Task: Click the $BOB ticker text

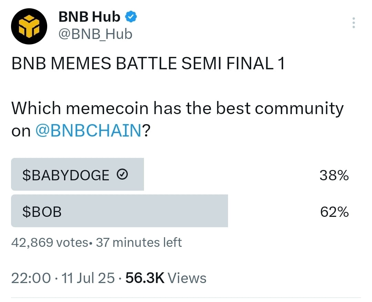Action: 42,212
